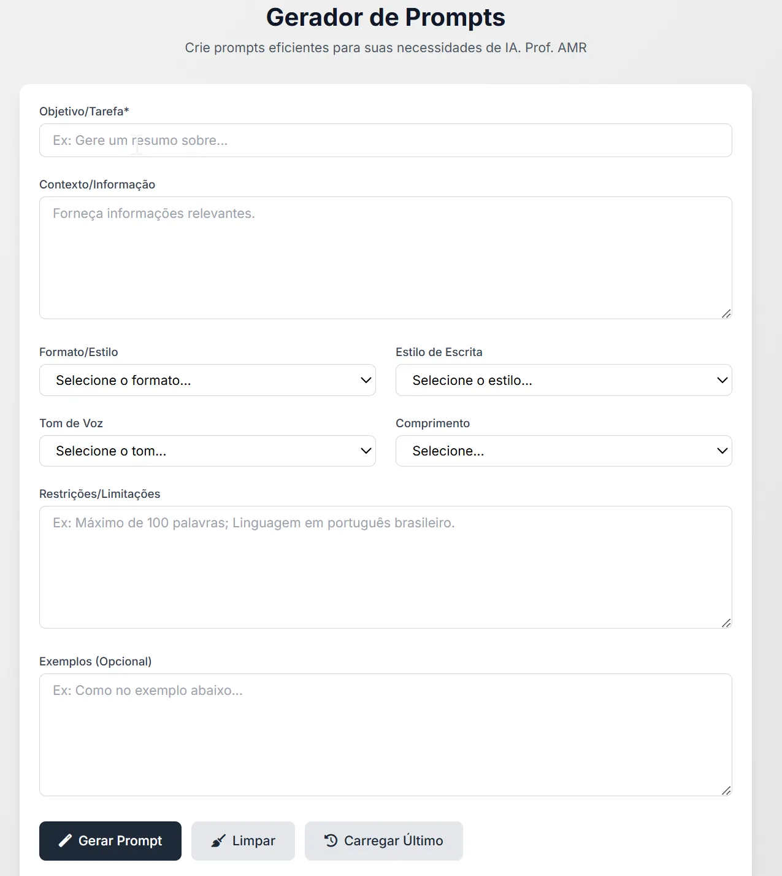This screenshot has width=782, height=876.
Task: Click Carregar Último to load last prompt
Action: [x=383, y=841]
